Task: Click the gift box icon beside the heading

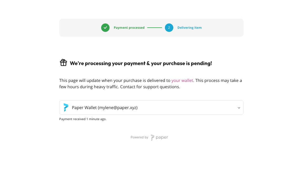Action: pos(63,63)
